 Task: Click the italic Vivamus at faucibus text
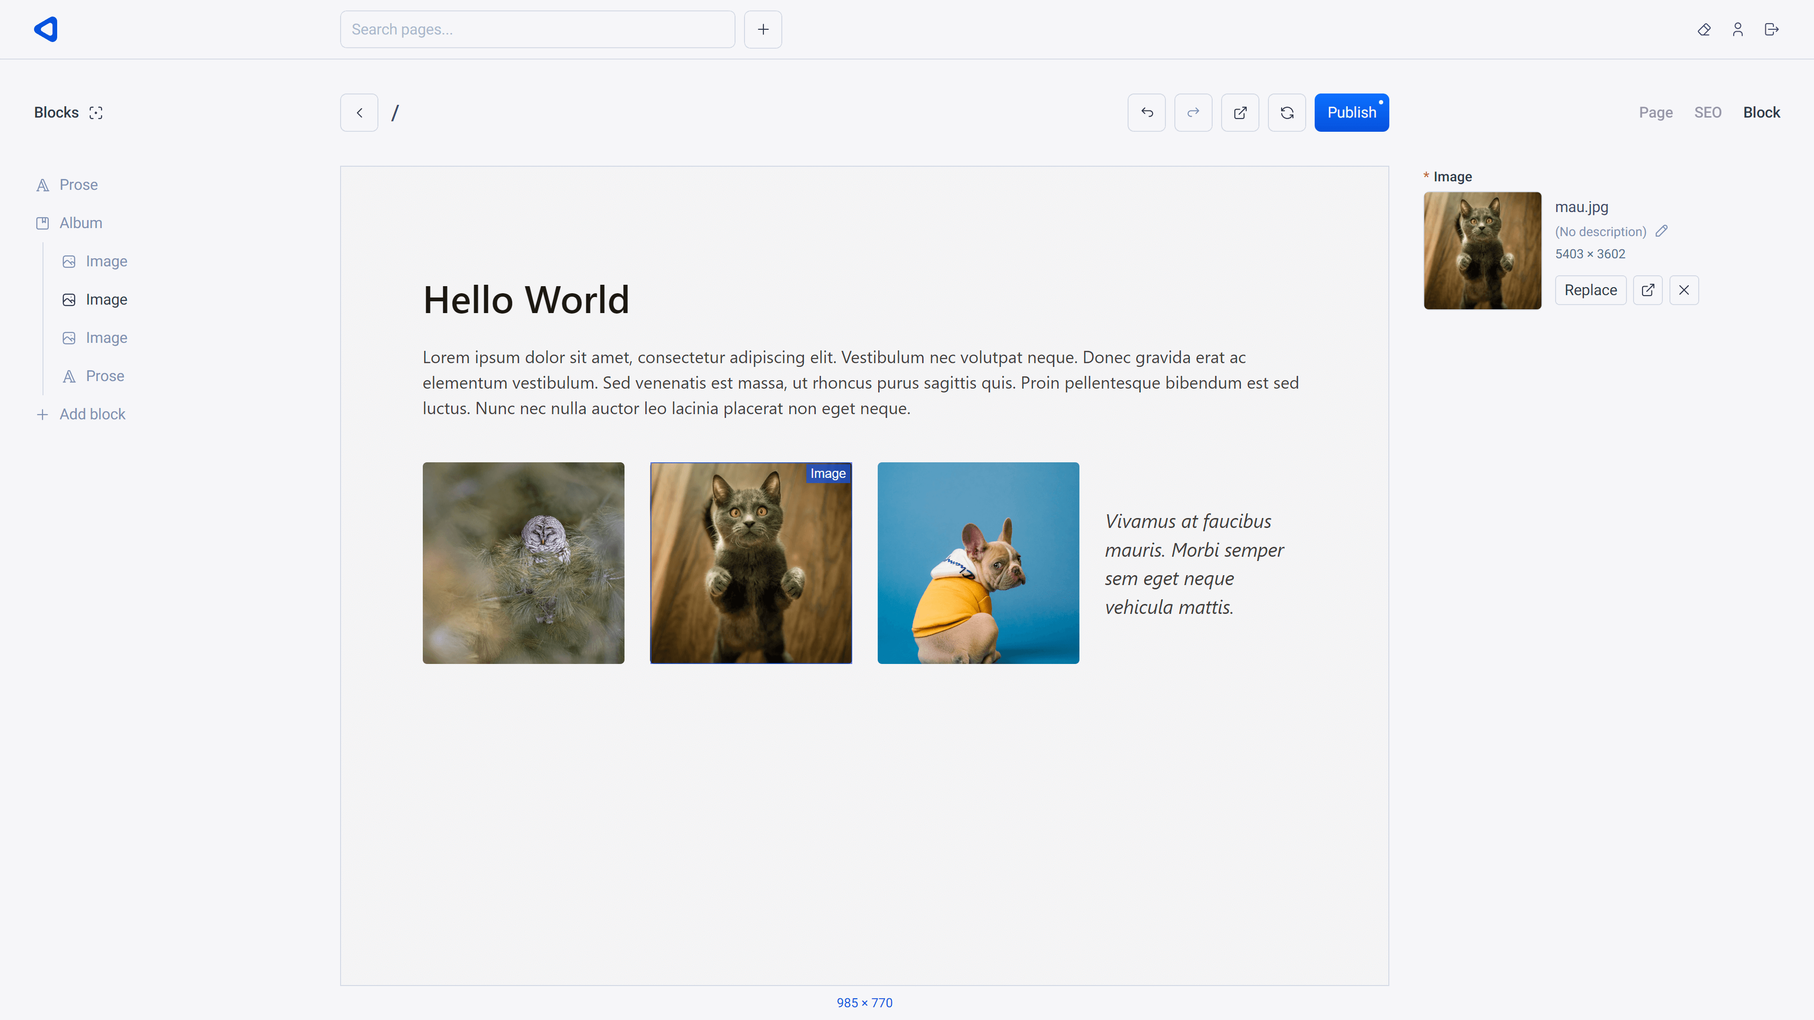click(x=1194, y=564)
